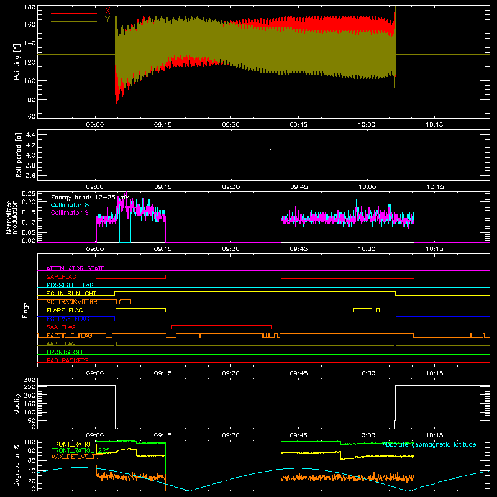Click the Pointing axis title

click(x=17, y=62)
